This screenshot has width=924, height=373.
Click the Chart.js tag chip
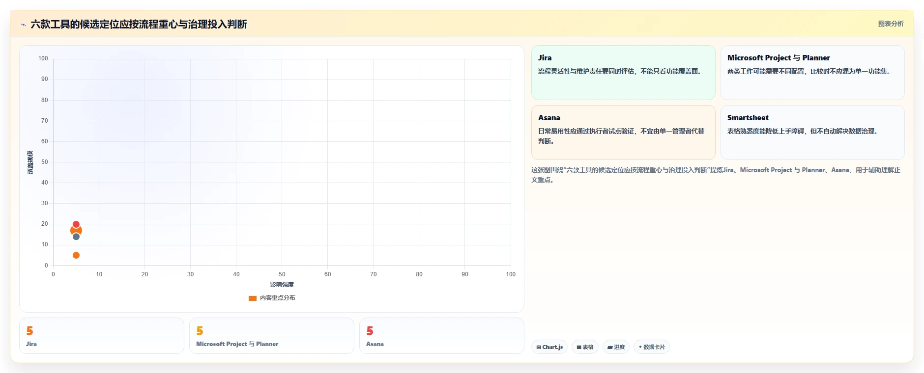549,347
